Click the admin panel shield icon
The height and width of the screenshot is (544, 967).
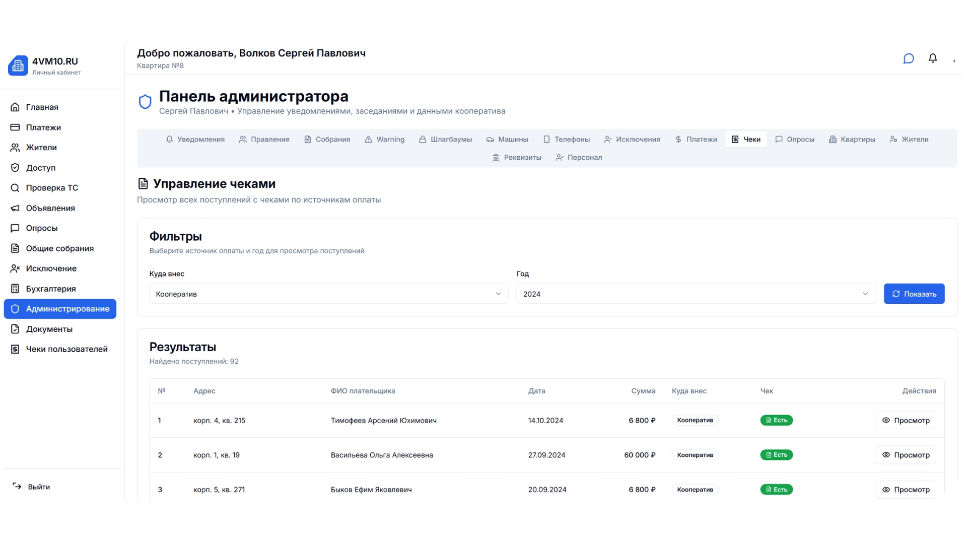pos(145,101)
